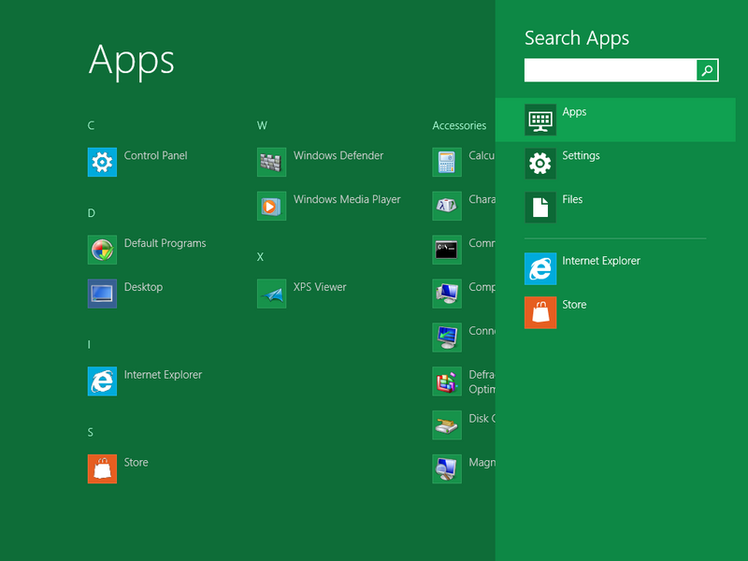Launch Command Prompt from Accessories
Viewport: 748px width, 561px height.
tap(447, 250)
